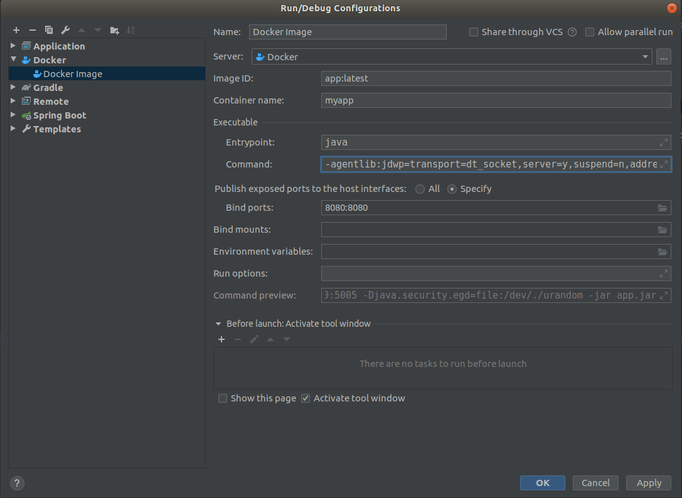Screen dimensions: 682x498
Task: Open the Environment variables editor icon
Action: (663, 252)
